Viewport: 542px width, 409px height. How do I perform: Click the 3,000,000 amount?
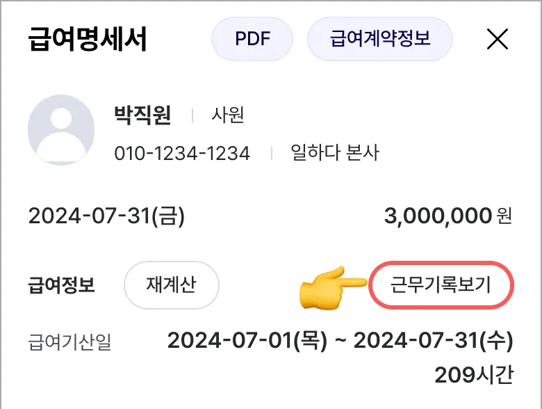pyautogui.click(x=438, y=216)
